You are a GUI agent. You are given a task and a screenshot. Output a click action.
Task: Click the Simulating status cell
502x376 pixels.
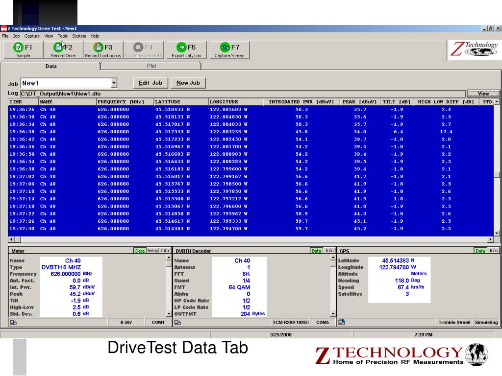pos(486,322)
